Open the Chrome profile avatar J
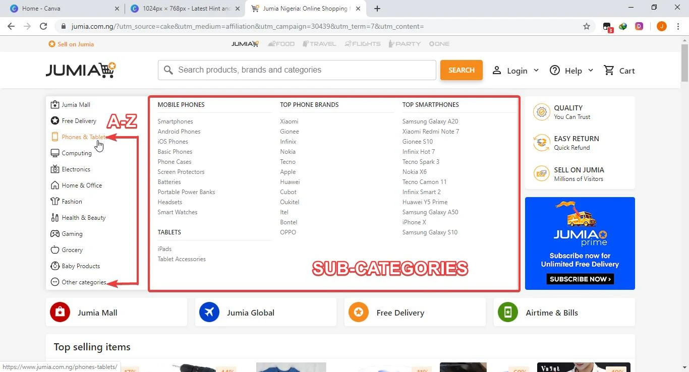 662,26
